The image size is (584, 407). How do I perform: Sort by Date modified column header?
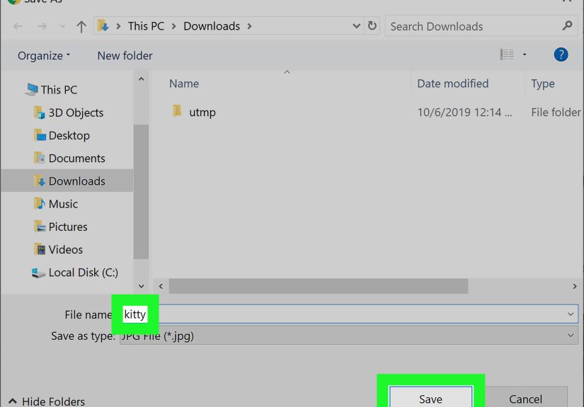coord(452,84)
